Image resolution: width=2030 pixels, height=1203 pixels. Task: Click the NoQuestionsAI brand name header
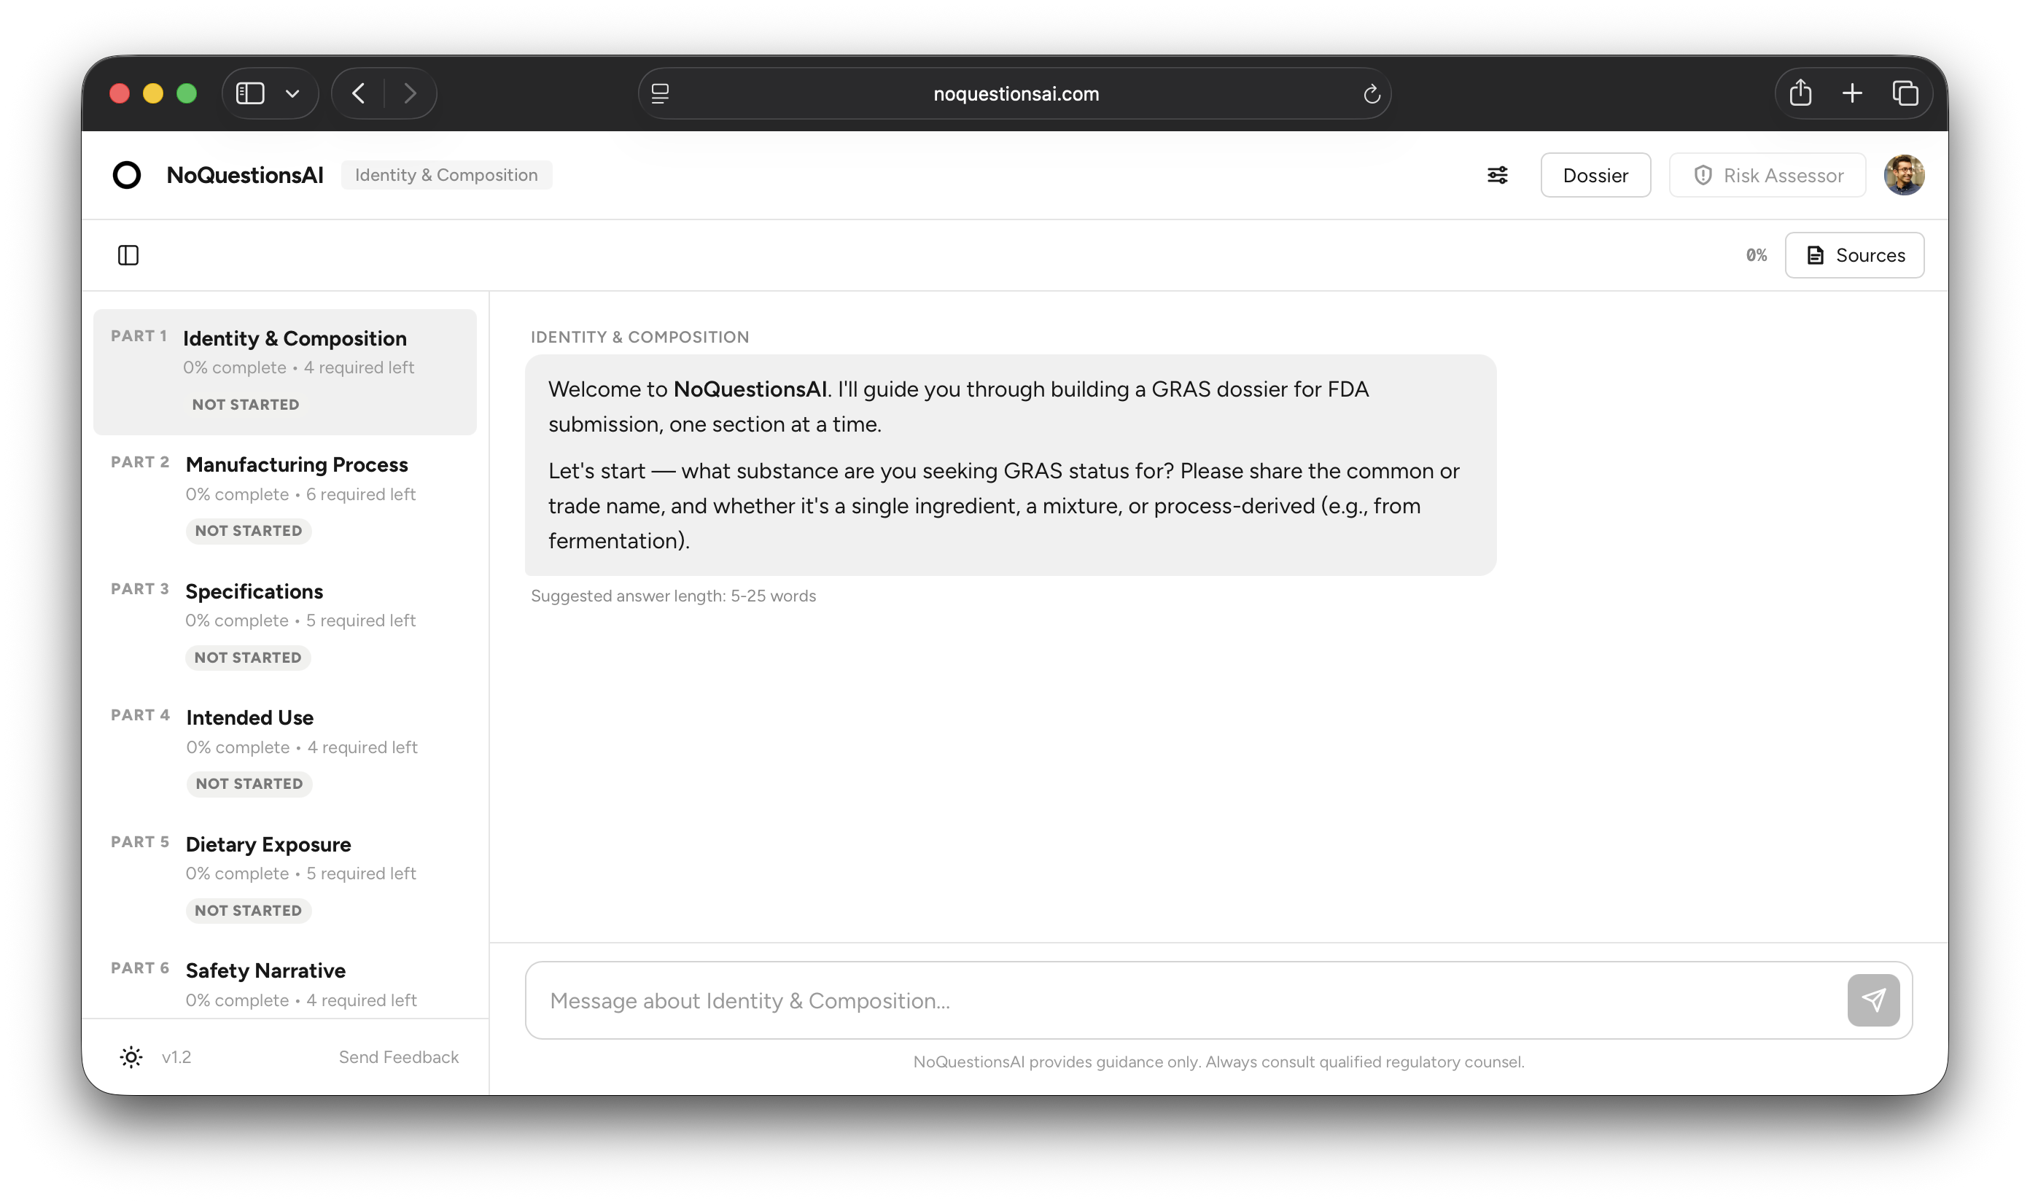245,175
